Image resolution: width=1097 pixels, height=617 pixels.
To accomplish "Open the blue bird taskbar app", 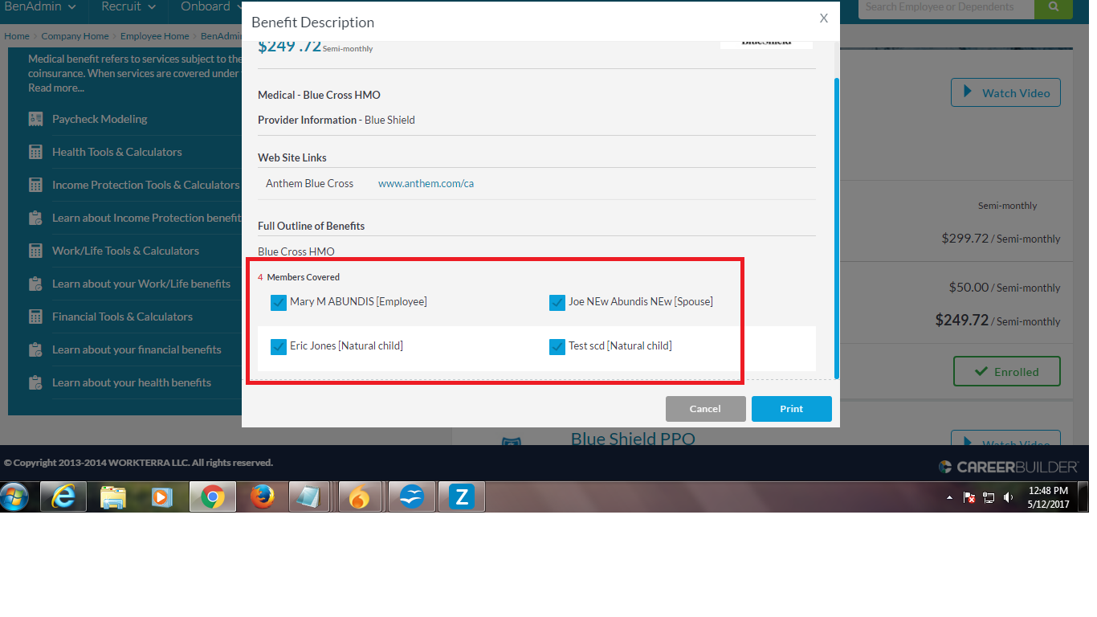I will pyautogui.click(x=411, y=497).
